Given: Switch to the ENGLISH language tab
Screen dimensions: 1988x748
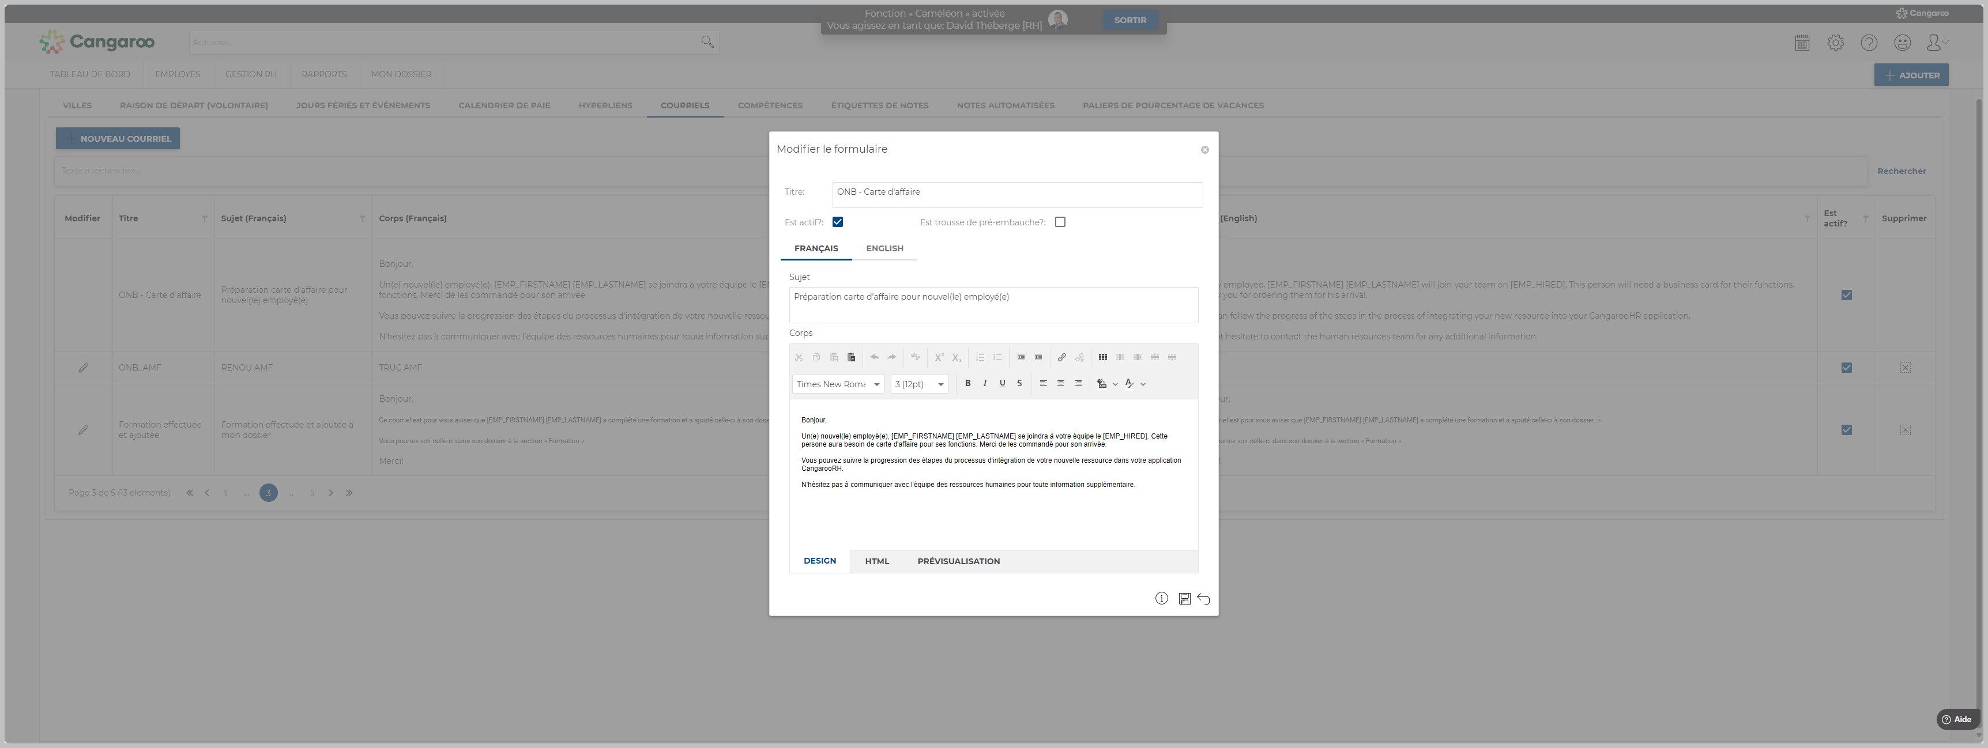Looking at the screenshot, I should point(884,248).
